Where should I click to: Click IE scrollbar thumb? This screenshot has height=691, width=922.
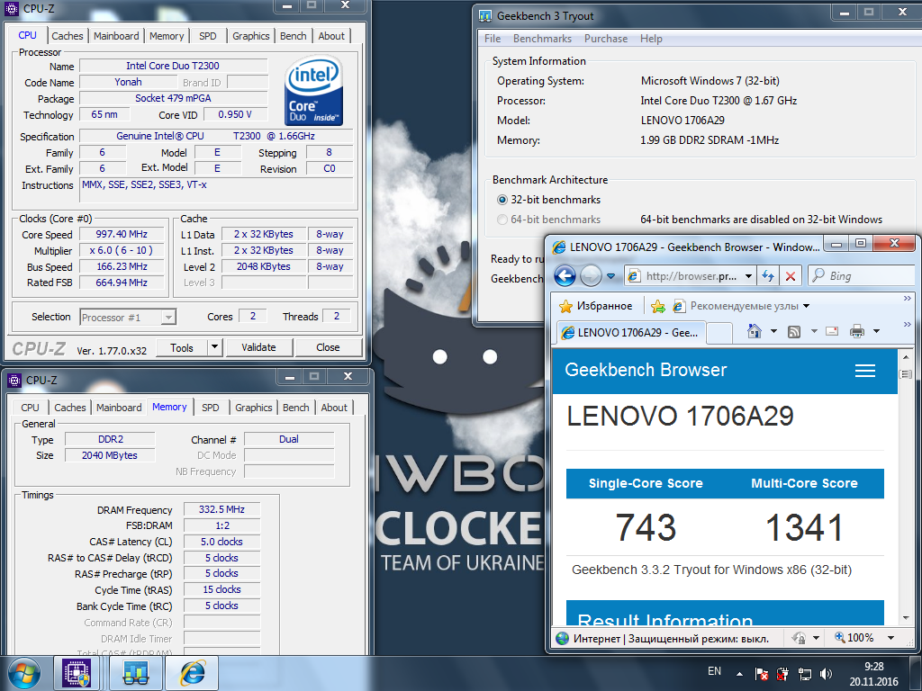(x=906, y=374)
